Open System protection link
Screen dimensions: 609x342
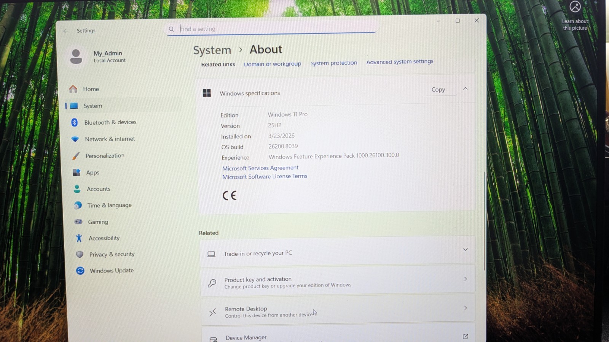[334, 63]
